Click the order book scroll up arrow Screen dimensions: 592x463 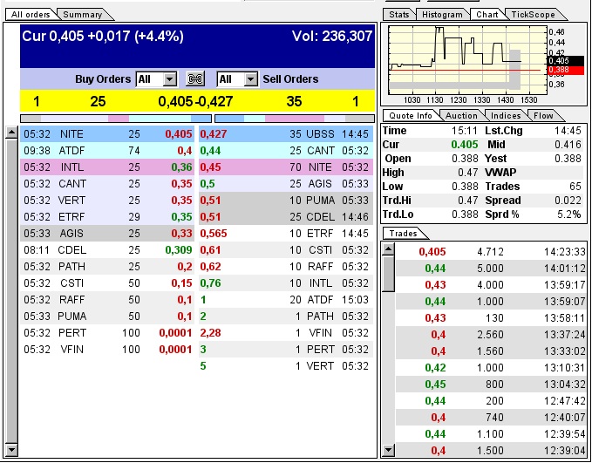point(11,133)
